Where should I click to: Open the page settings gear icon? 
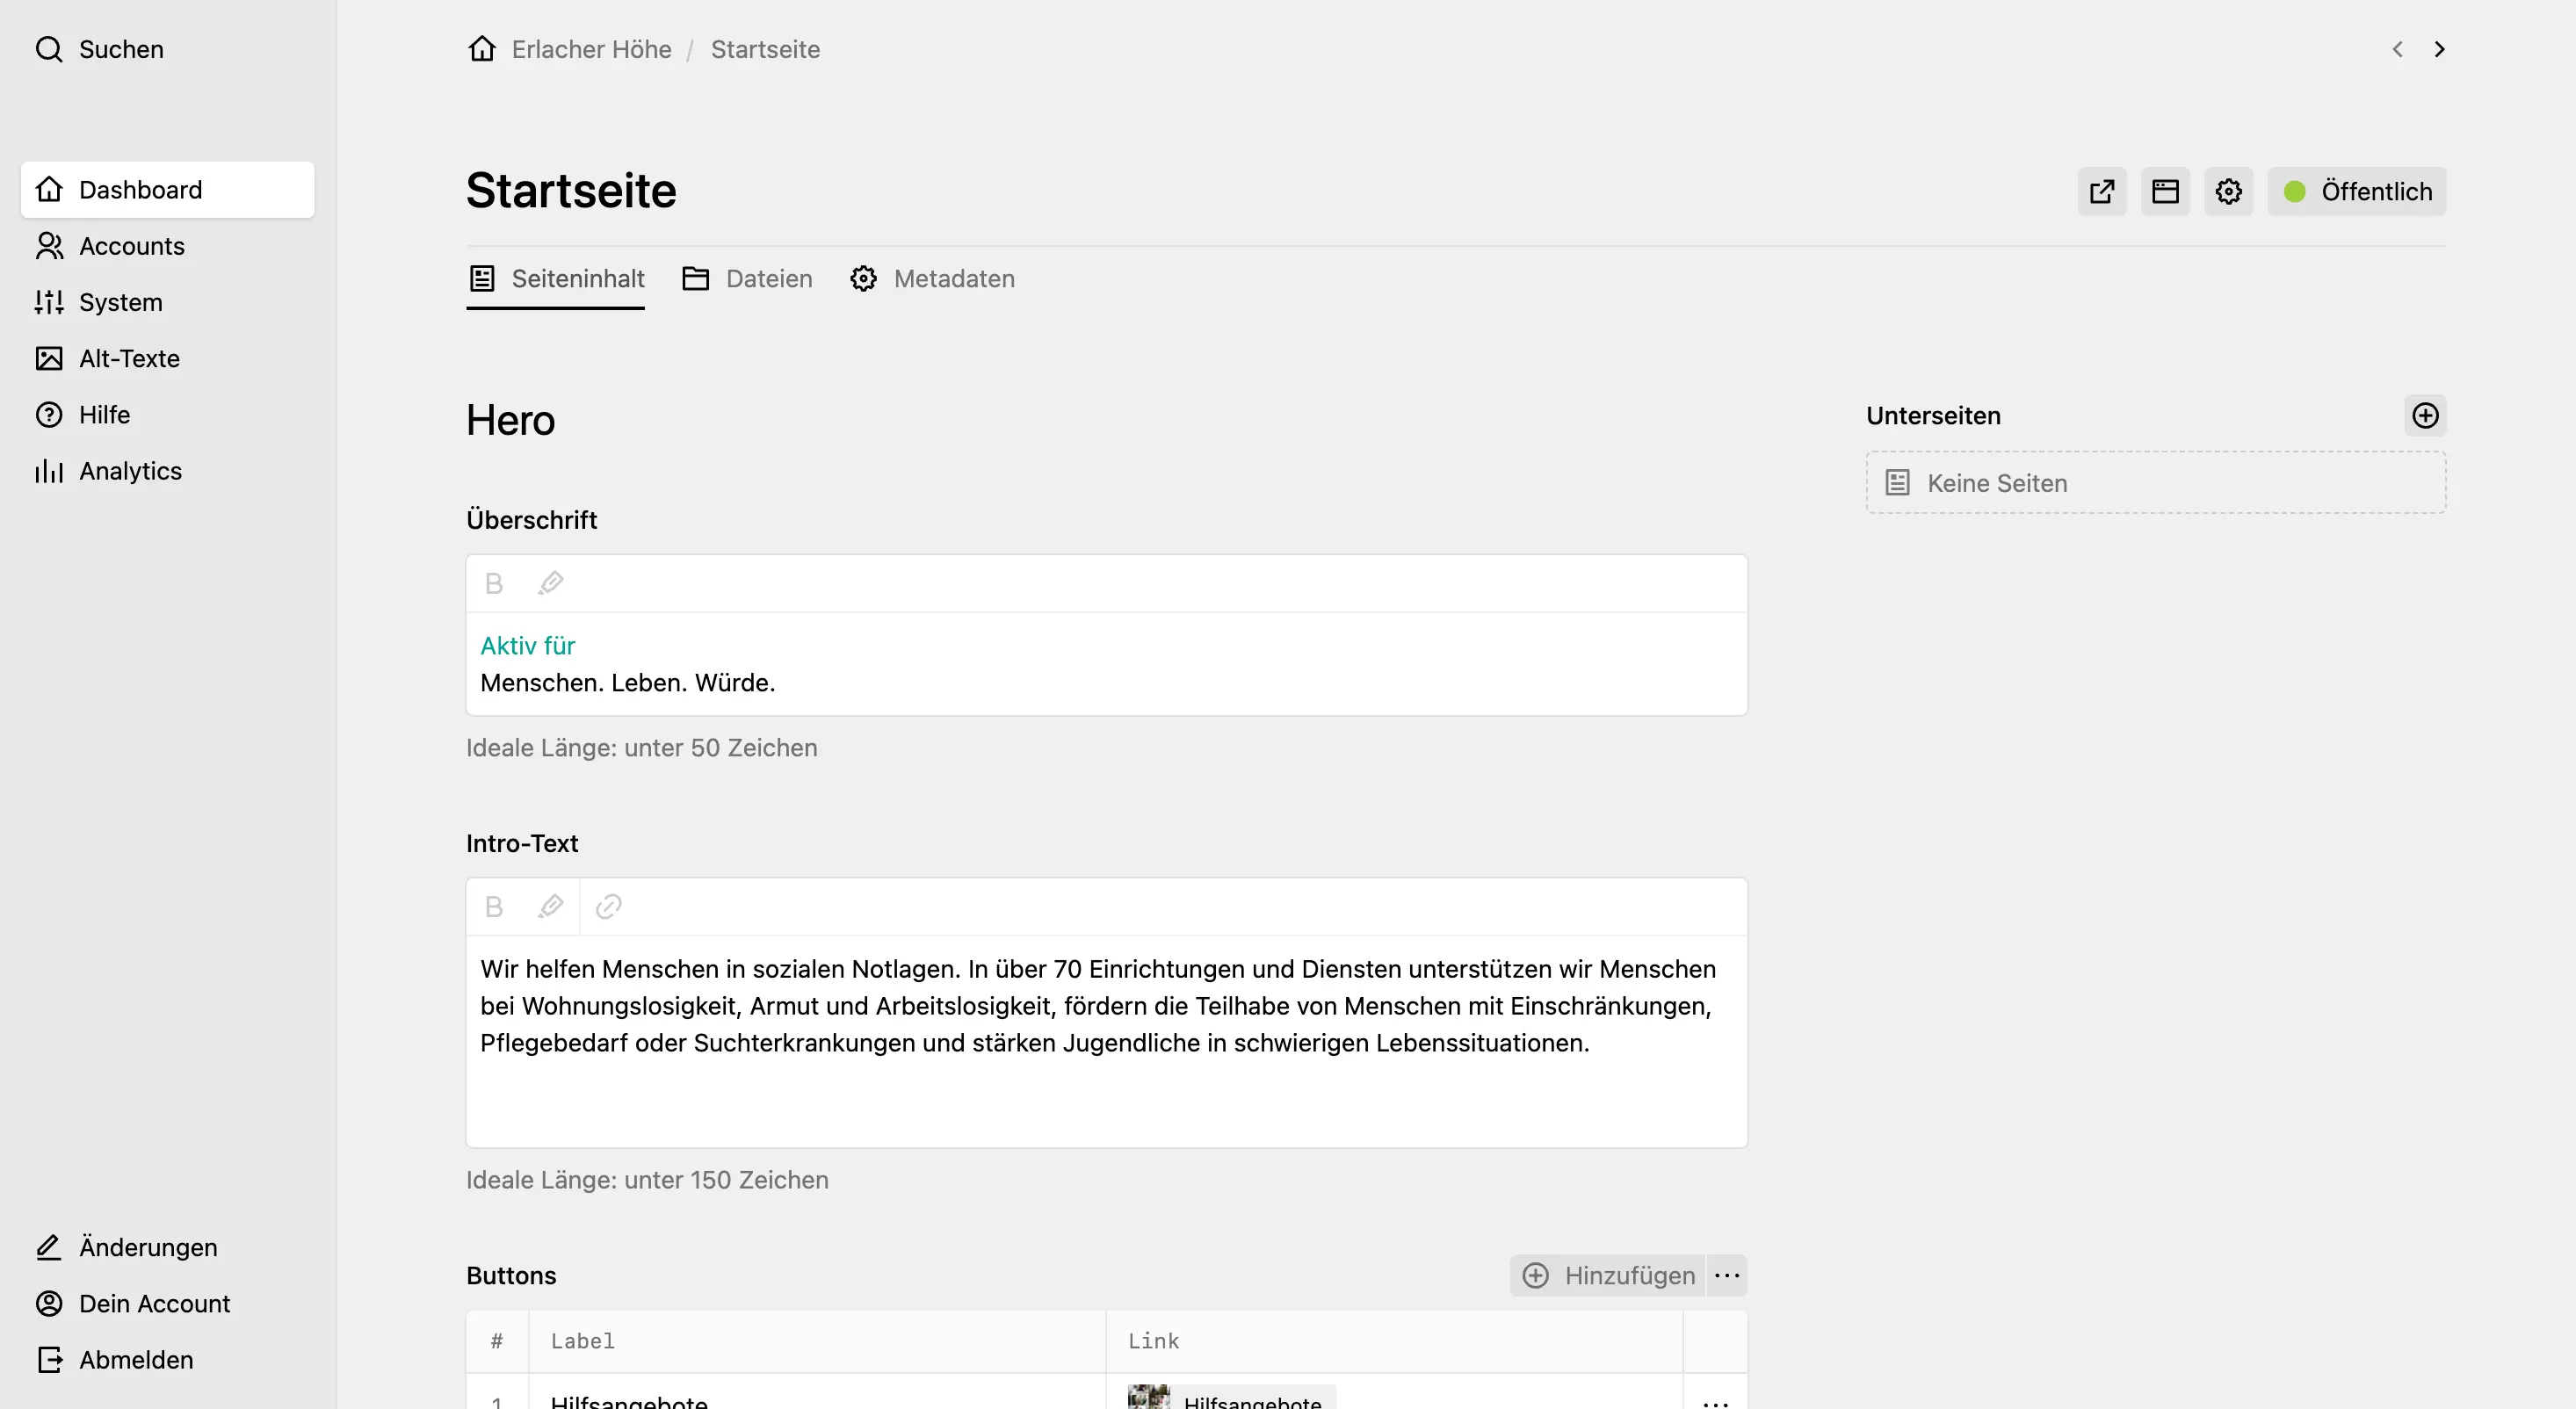point(2228,191)
